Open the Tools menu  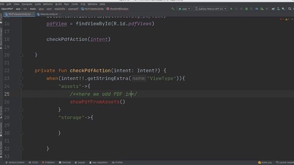pyautogui.click(x=74, y=4)
